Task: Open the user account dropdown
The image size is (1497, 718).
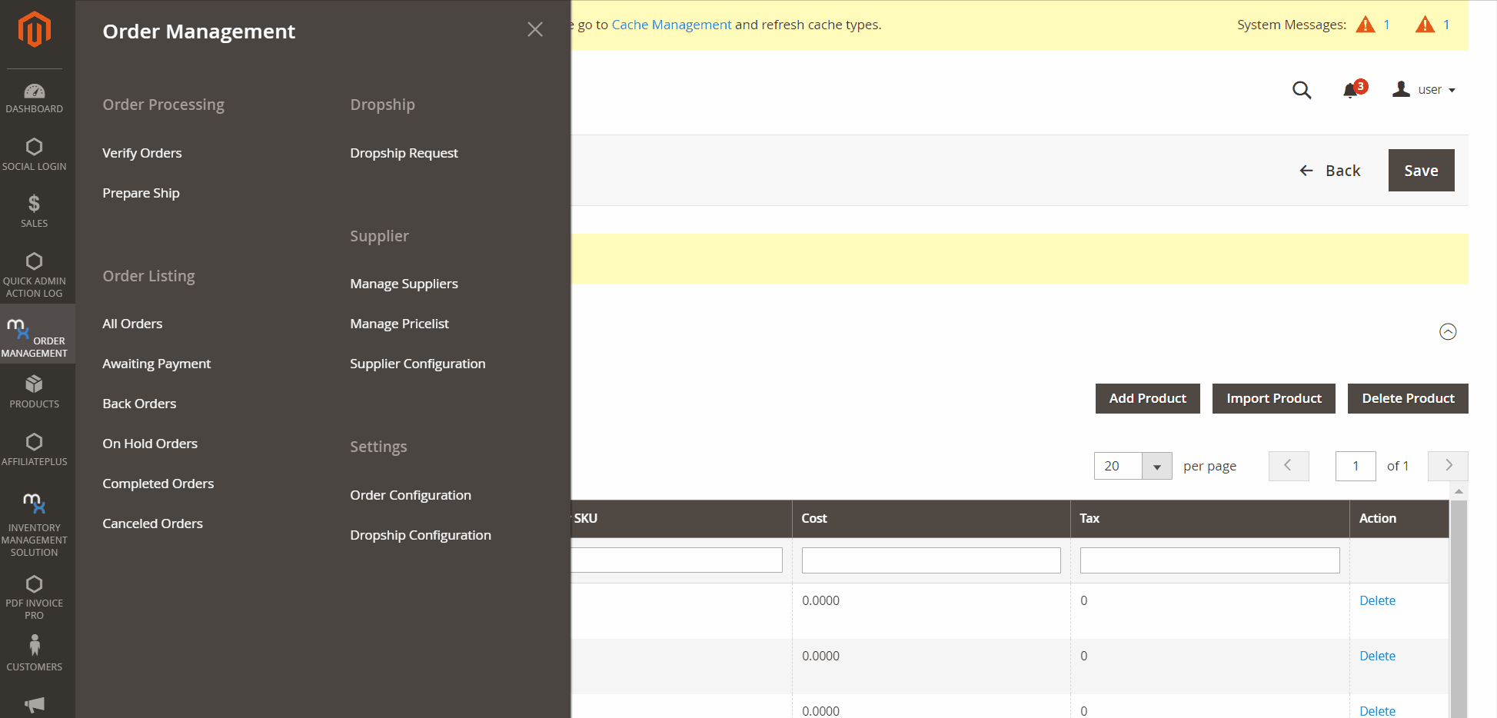Action: pyautogui.click(x=1424, y=90)
